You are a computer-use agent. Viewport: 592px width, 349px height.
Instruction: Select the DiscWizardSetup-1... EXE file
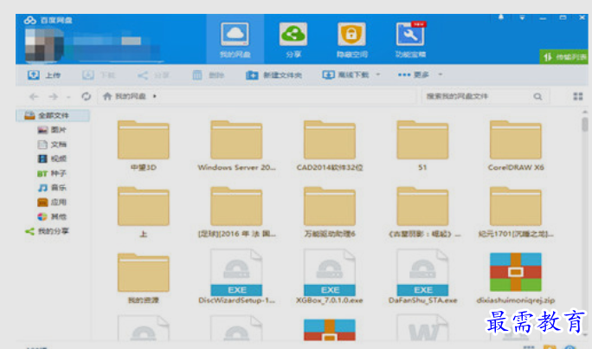[x=236, y=277]
